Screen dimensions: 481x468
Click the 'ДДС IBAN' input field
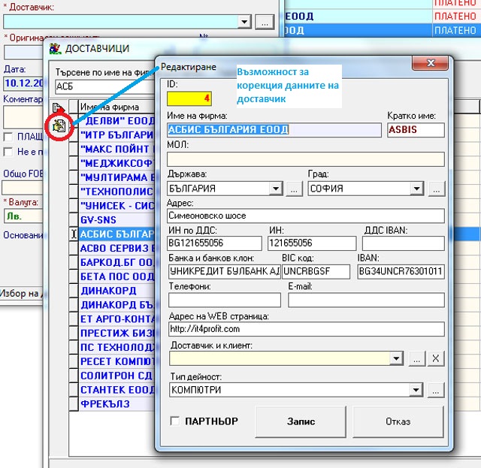click(x=403, y=243)
